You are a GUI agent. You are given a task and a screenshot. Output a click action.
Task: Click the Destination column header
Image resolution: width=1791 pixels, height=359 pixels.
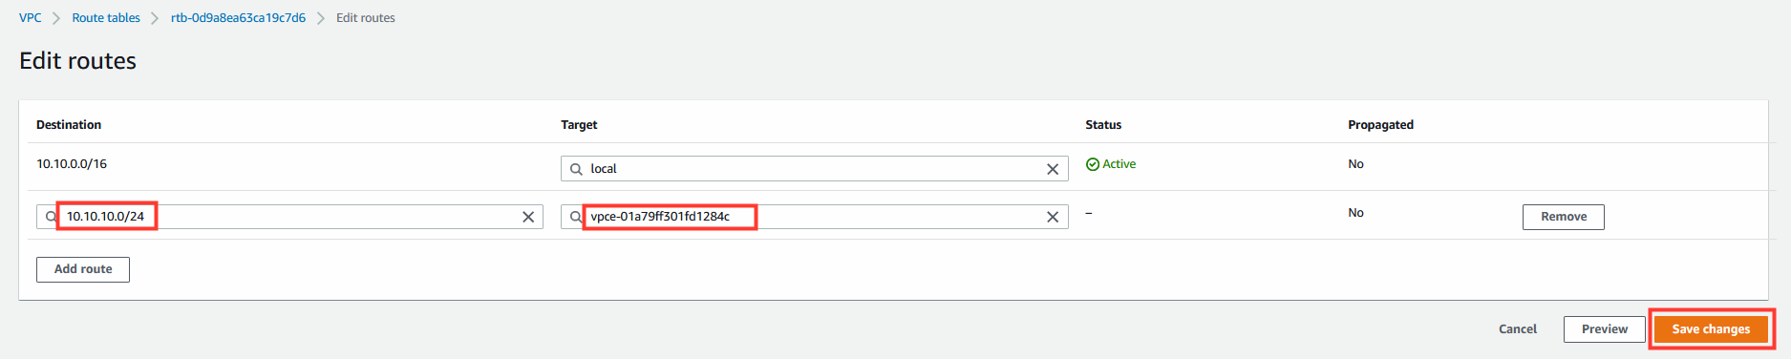[x=69, y=125]
